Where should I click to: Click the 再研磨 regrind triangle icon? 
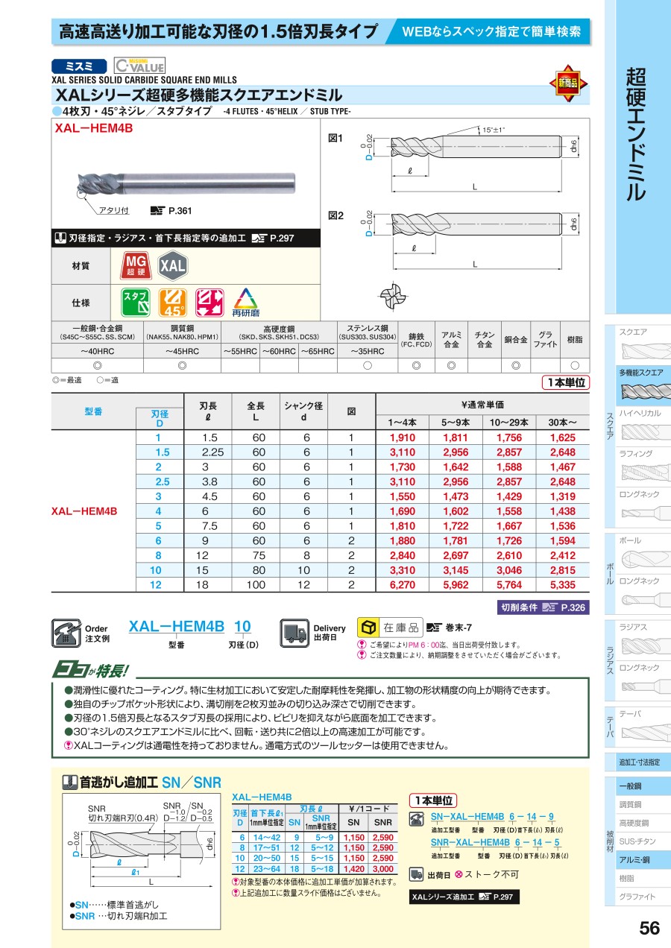click(245, 303)
